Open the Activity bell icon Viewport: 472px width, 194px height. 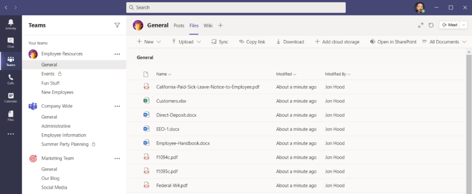click(11, 24)
